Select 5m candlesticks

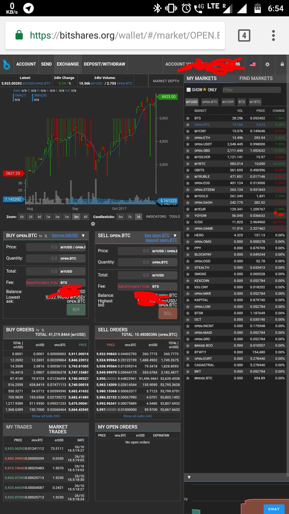[121, 217]
